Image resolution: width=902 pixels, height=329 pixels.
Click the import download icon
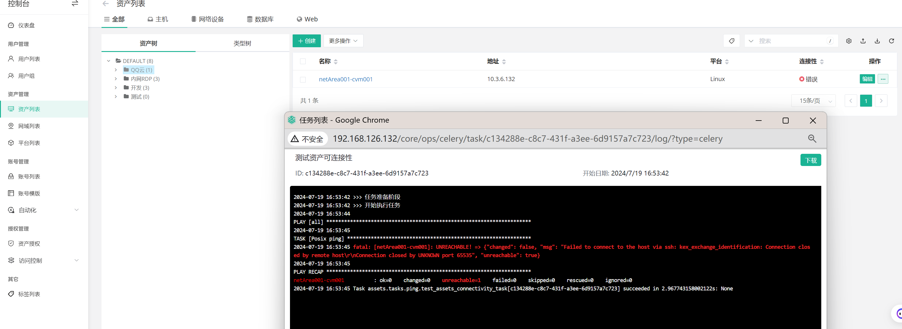(x=877, y=41)
